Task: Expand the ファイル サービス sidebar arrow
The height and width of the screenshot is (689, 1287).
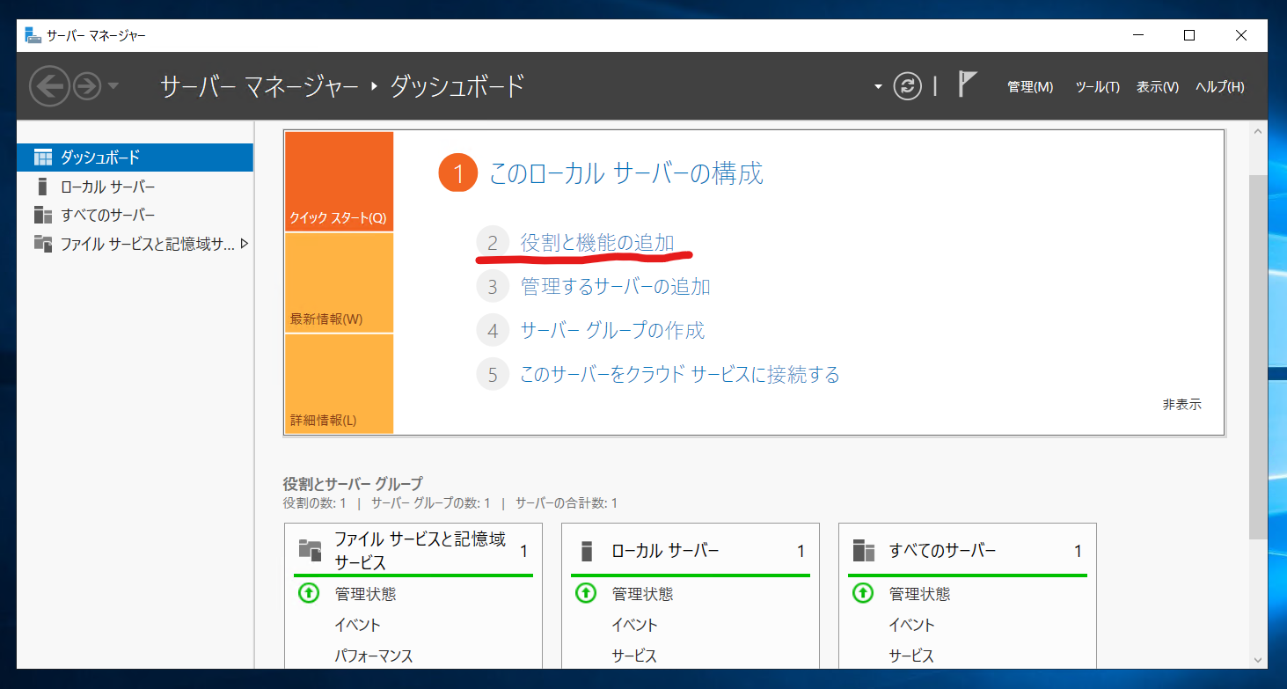Action: point(245,244)
